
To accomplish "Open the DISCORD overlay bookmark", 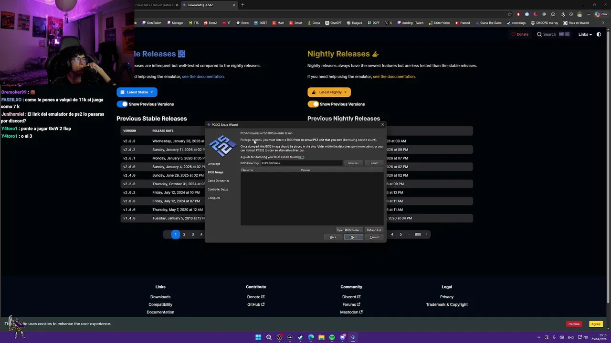I will click(x=544, y=23).
